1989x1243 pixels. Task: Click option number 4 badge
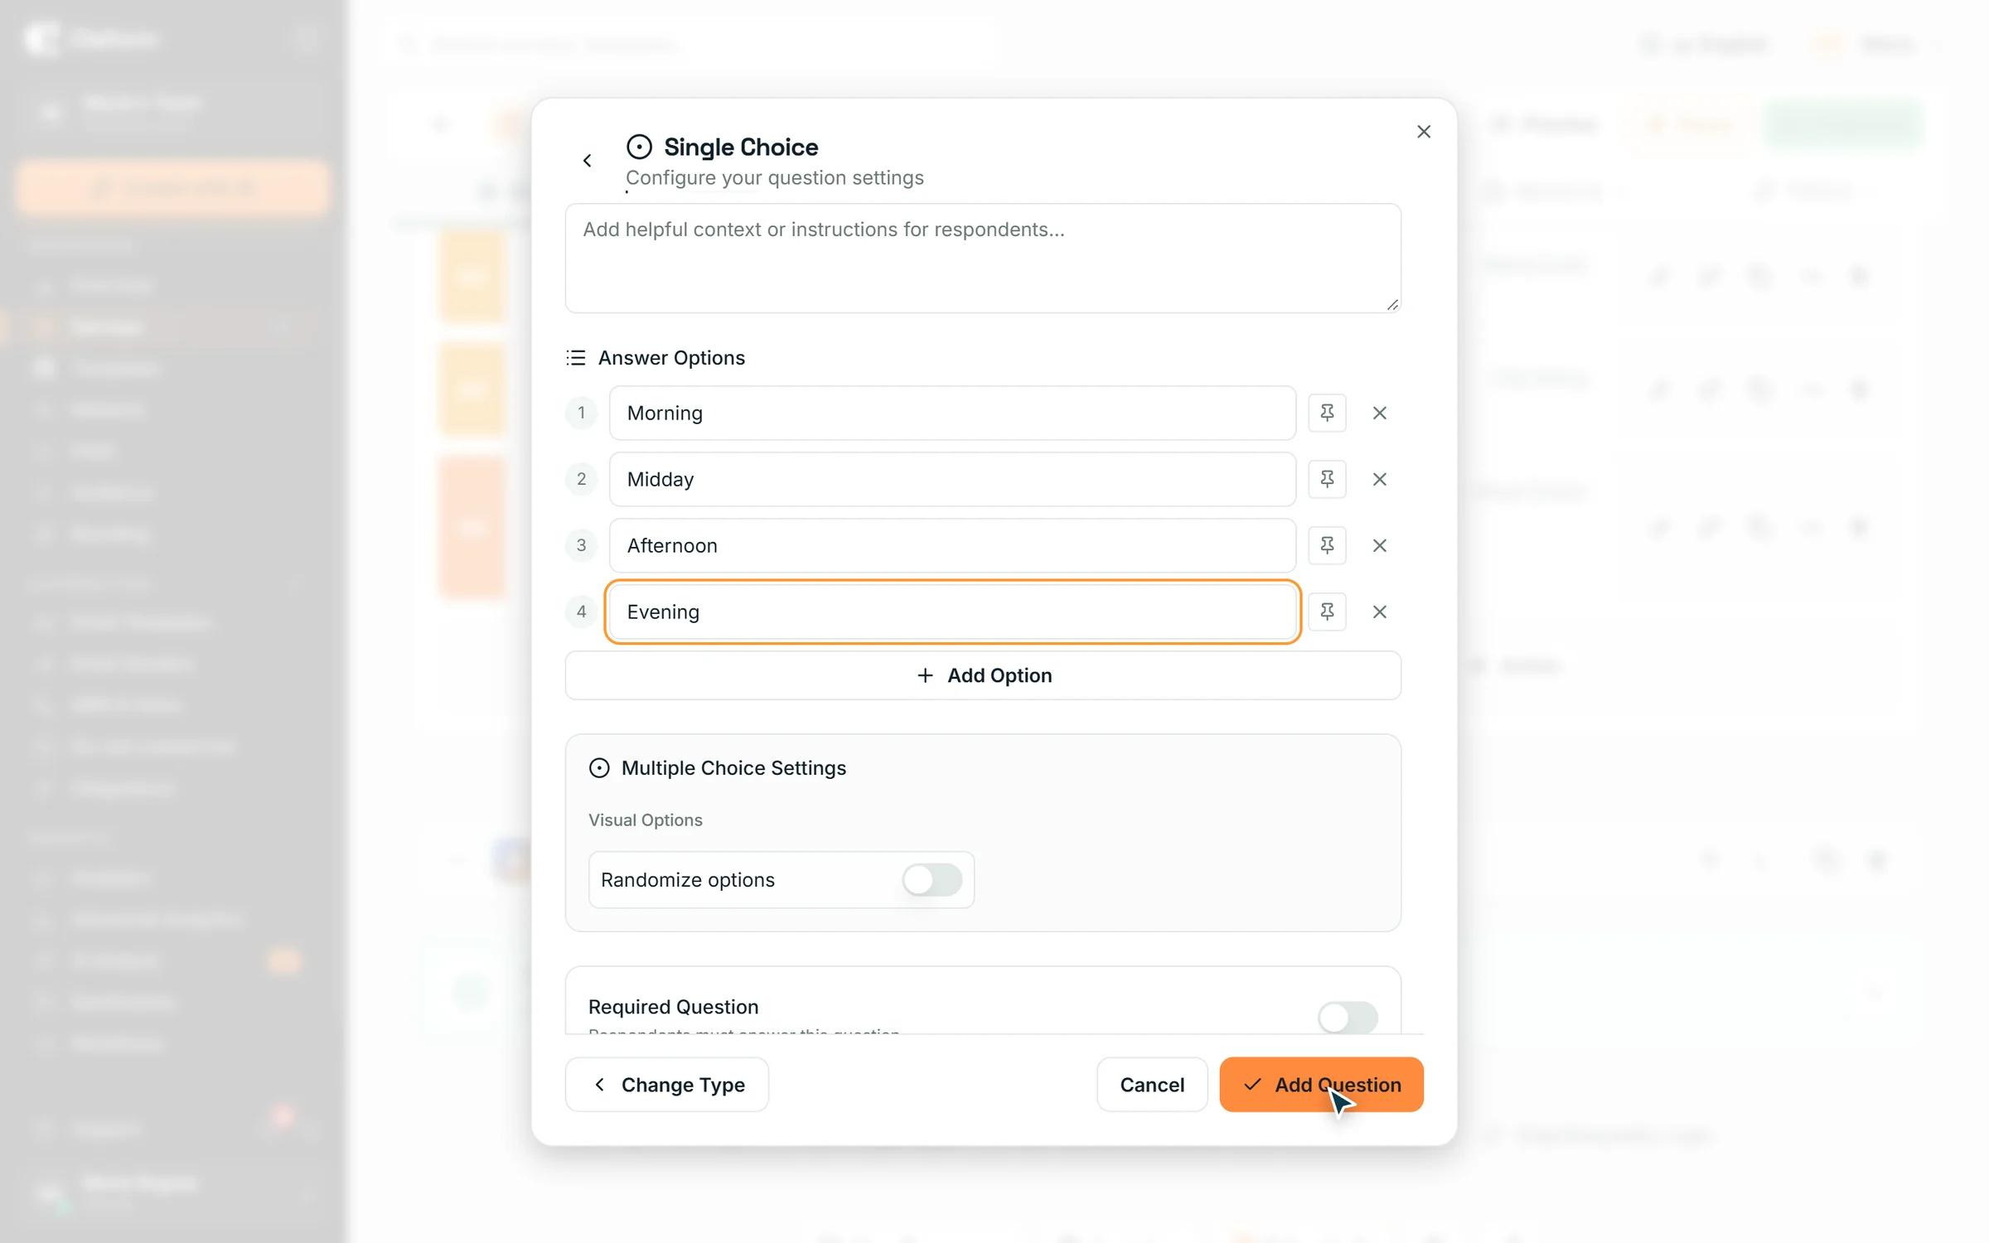581,612
